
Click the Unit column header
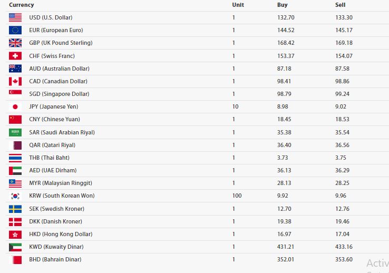[238, 5]
